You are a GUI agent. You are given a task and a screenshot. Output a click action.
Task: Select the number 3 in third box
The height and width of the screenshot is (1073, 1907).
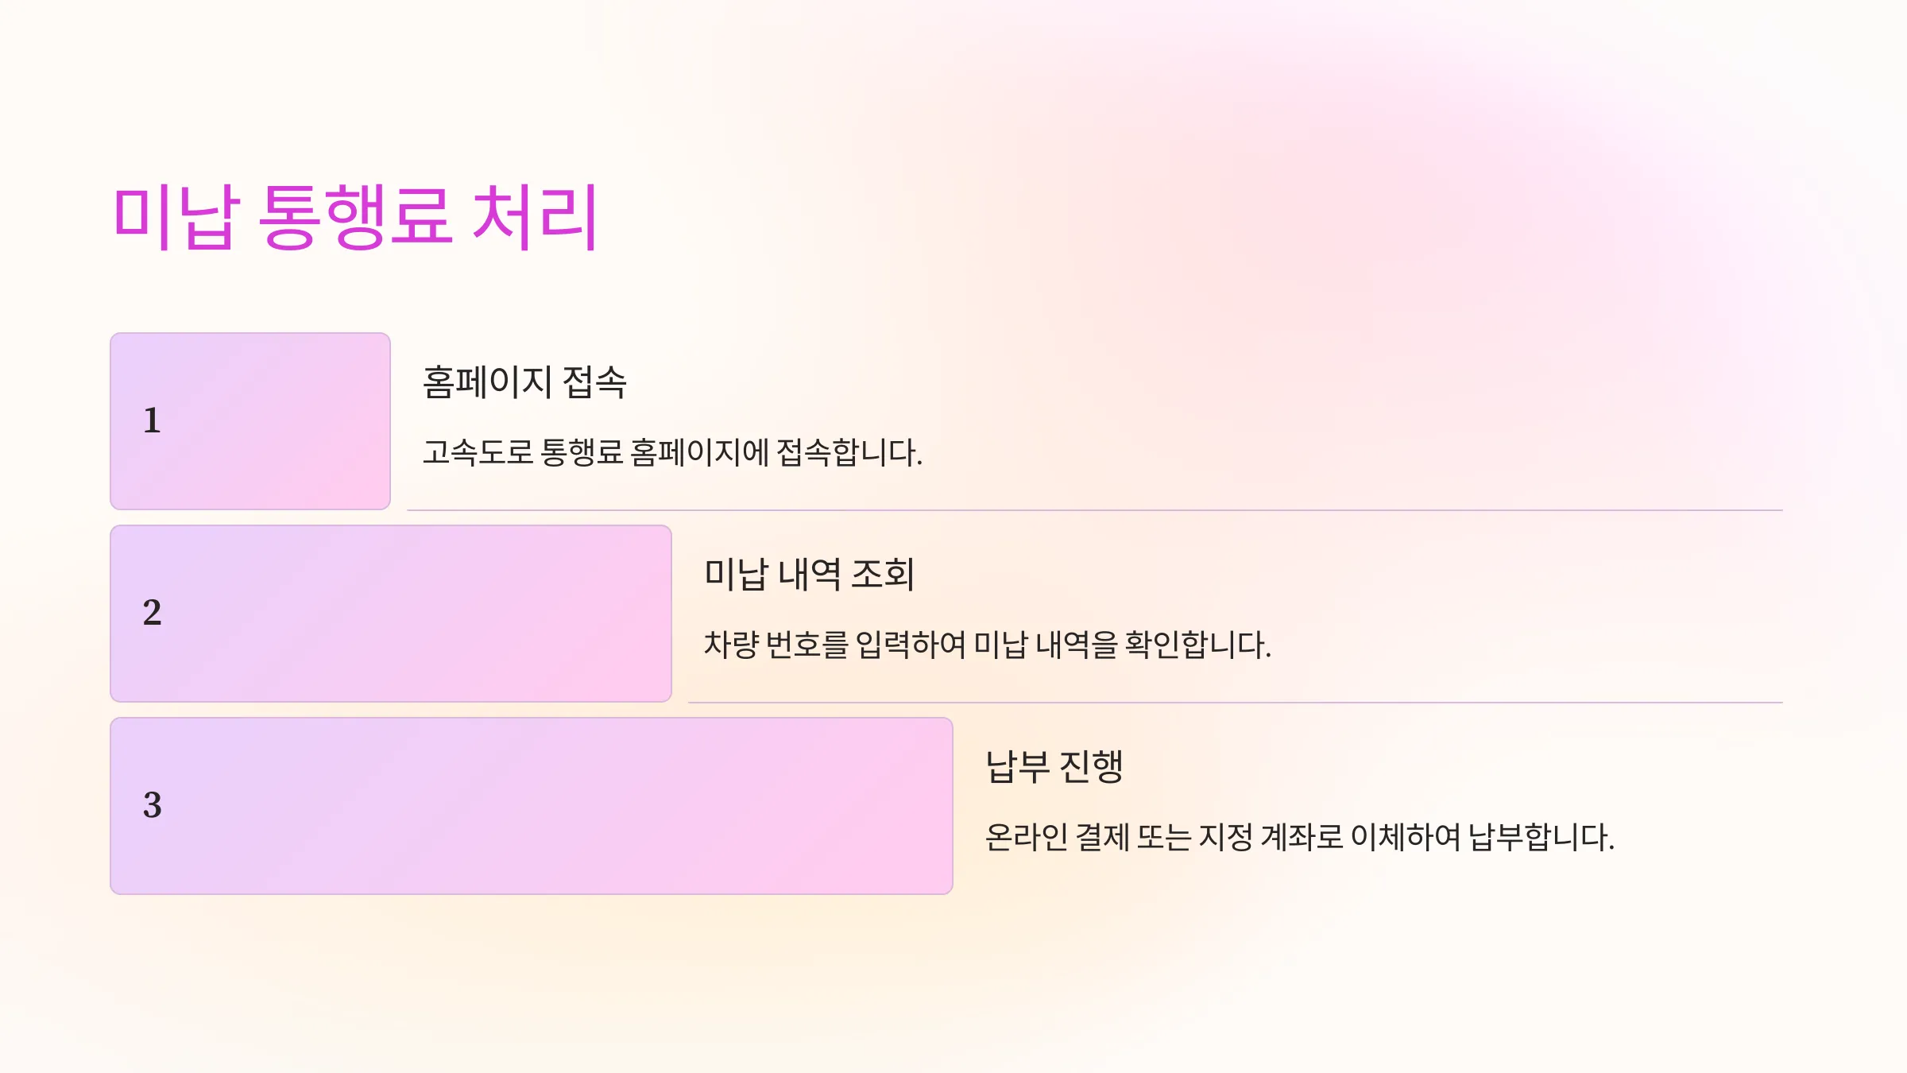(152, 805)
